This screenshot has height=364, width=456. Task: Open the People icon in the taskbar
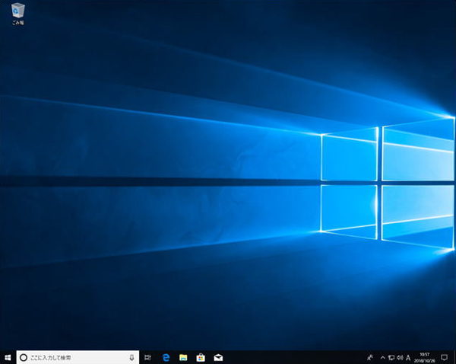(370, 357)
